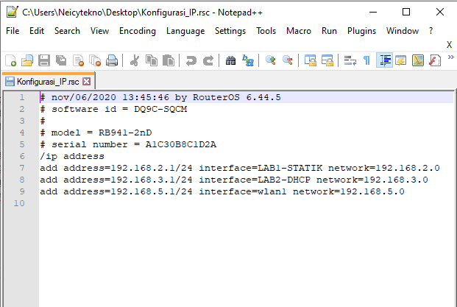The width and height of the screenshot is (457, 307).
Task: Click the User Defined Language icon
Action: (x=401, y=60)
